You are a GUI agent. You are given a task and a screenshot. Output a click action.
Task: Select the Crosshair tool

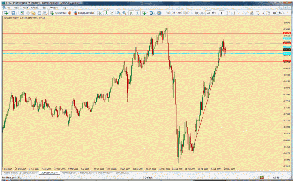pyautogui.click(x=227, y=13)
